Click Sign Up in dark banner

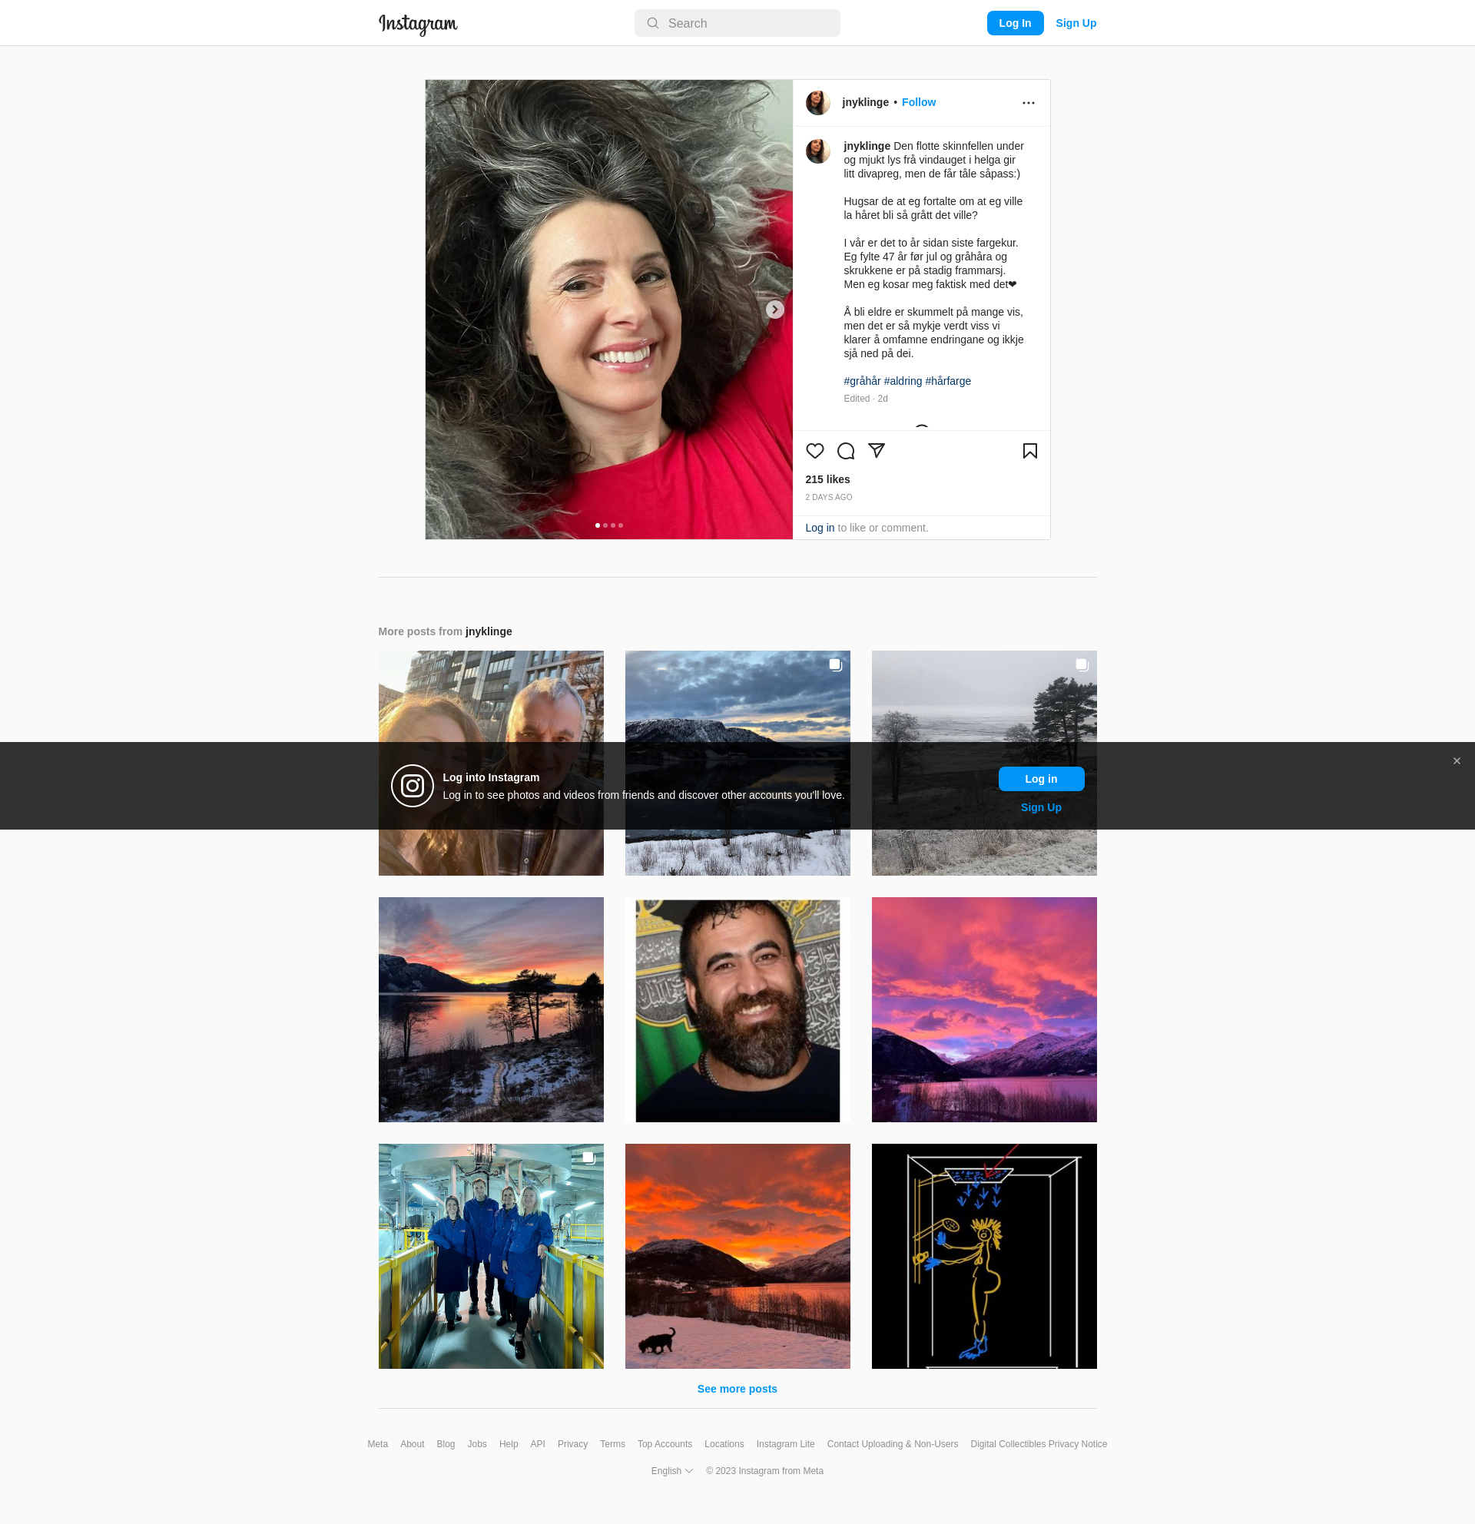[x=1041, y=807]
